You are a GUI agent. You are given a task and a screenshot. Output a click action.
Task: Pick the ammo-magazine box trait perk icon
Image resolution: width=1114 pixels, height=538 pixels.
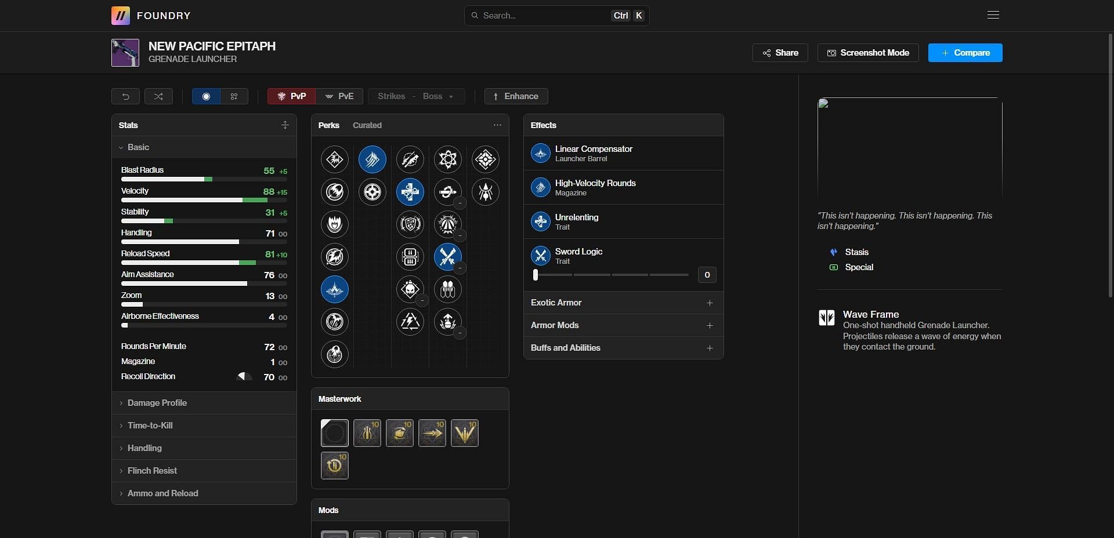point(410,256)
